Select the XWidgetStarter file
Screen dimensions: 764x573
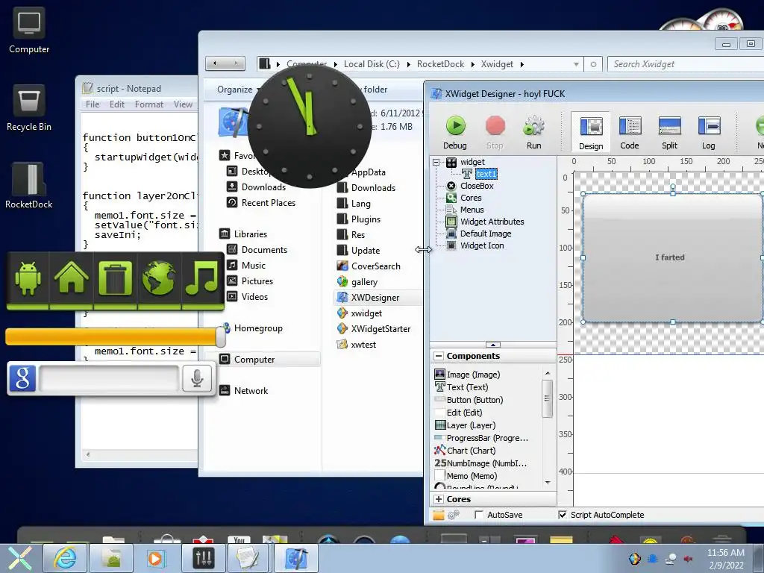[381, 329]
